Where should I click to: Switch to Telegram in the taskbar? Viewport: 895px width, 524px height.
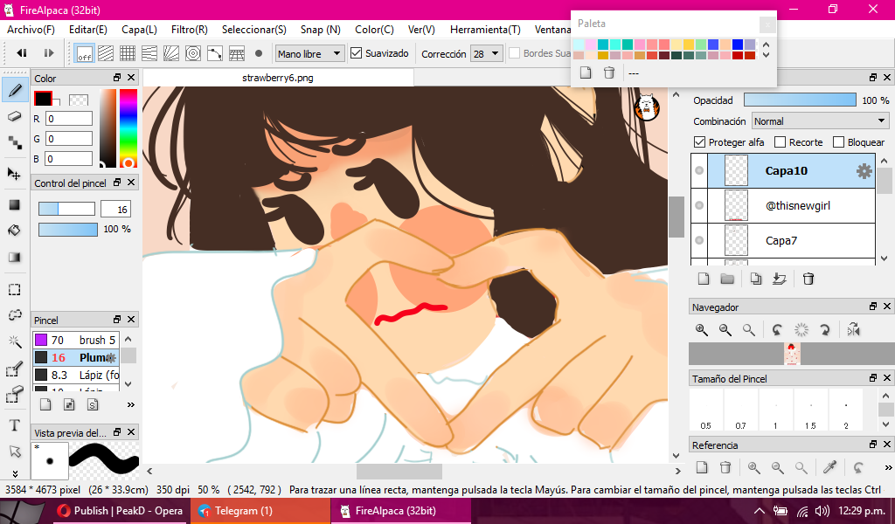click(x=260, y=511)
